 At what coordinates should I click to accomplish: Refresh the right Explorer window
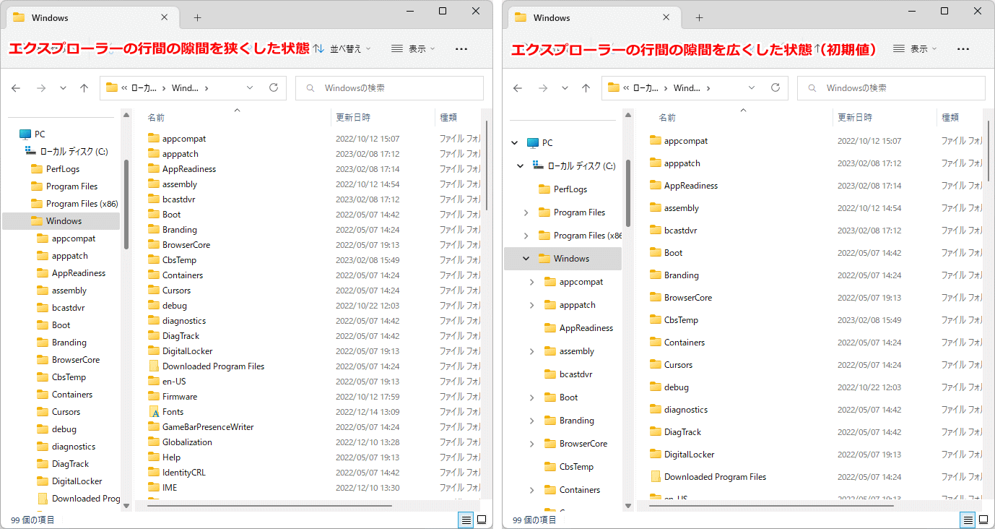click(x=775, y=87)
